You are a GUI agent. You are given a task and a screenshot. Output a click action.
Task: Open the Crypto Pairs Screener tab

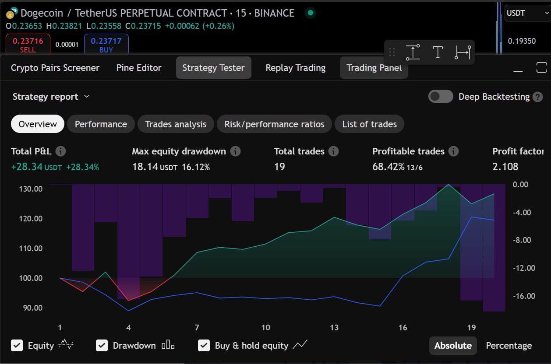[x=55, y=68]
